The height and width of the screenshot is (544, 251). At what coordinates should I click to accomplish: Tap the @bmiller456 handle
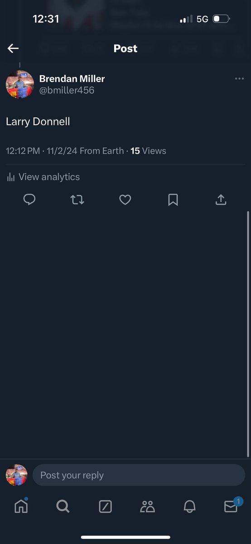point(67,90)
